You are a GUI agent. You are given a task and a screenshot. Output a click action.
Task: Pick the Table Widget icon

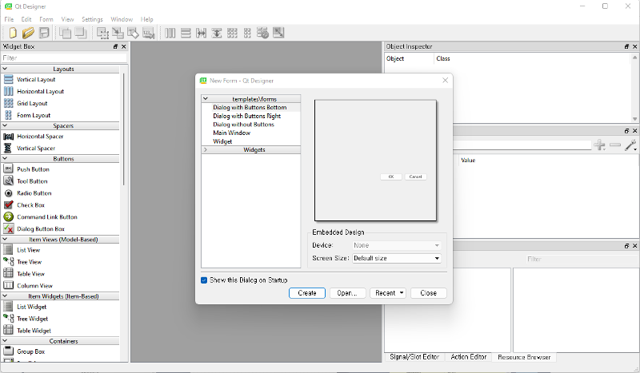pos(9,330)
